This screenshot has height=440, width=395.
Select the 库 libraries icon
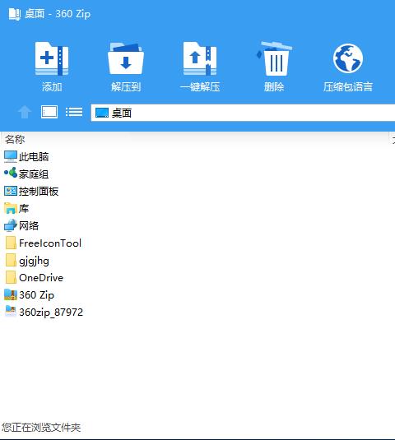click(x=11, y=209)
